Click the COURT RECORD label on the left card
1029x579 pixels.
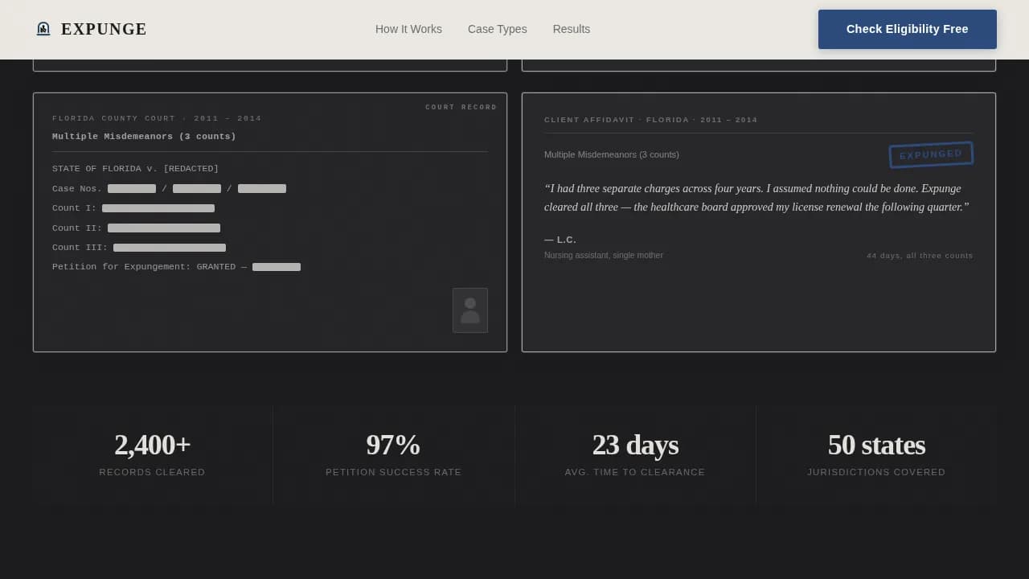(461, 106)
